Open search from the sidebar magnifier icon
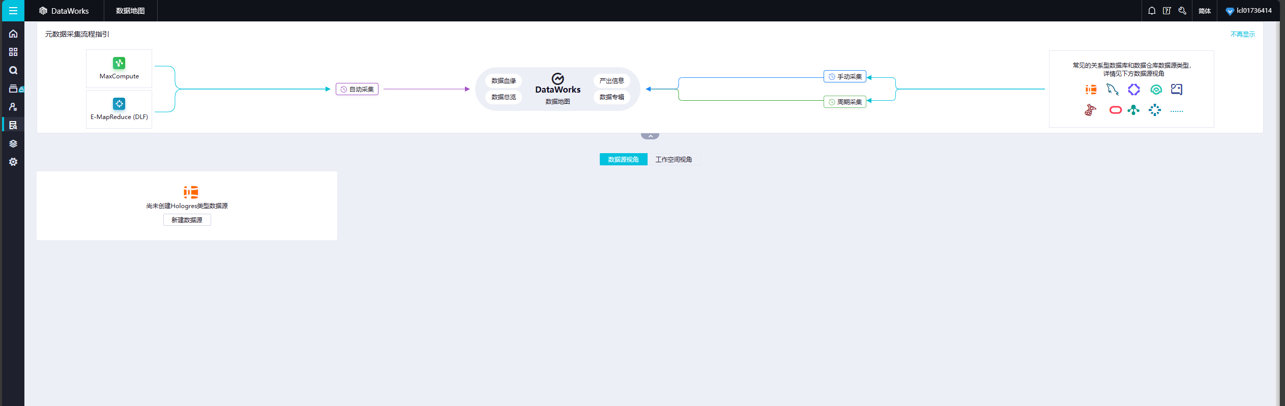 coord(13,70)
